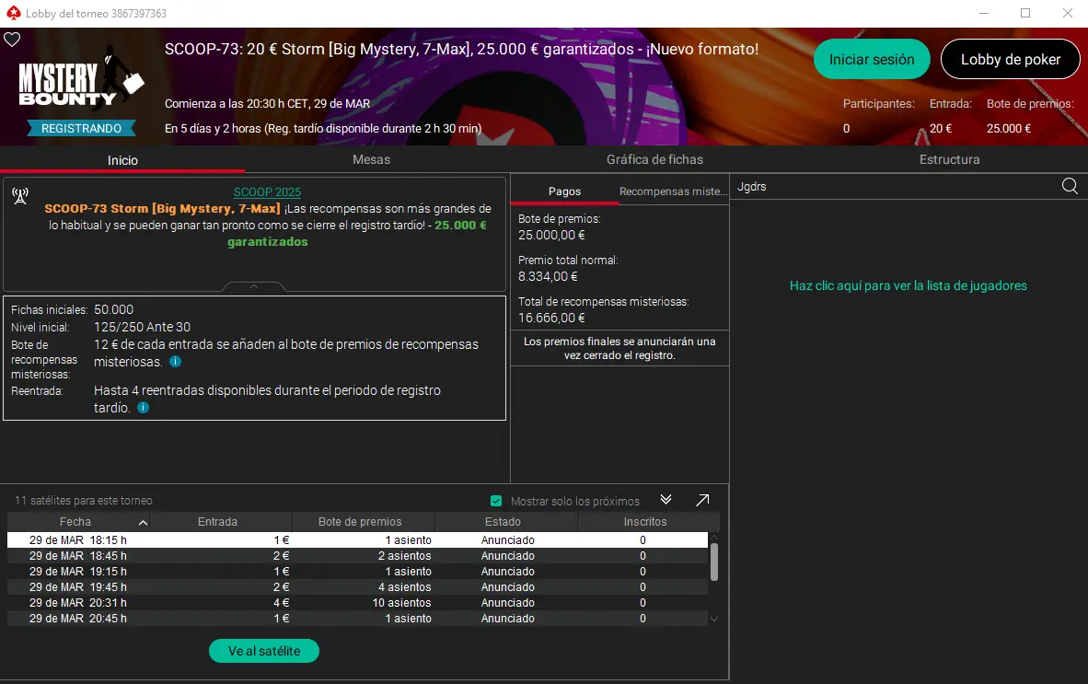The image size is (1088, 684).
Task: Click the Jgdrs search field
Action: [x=895, y=187]
